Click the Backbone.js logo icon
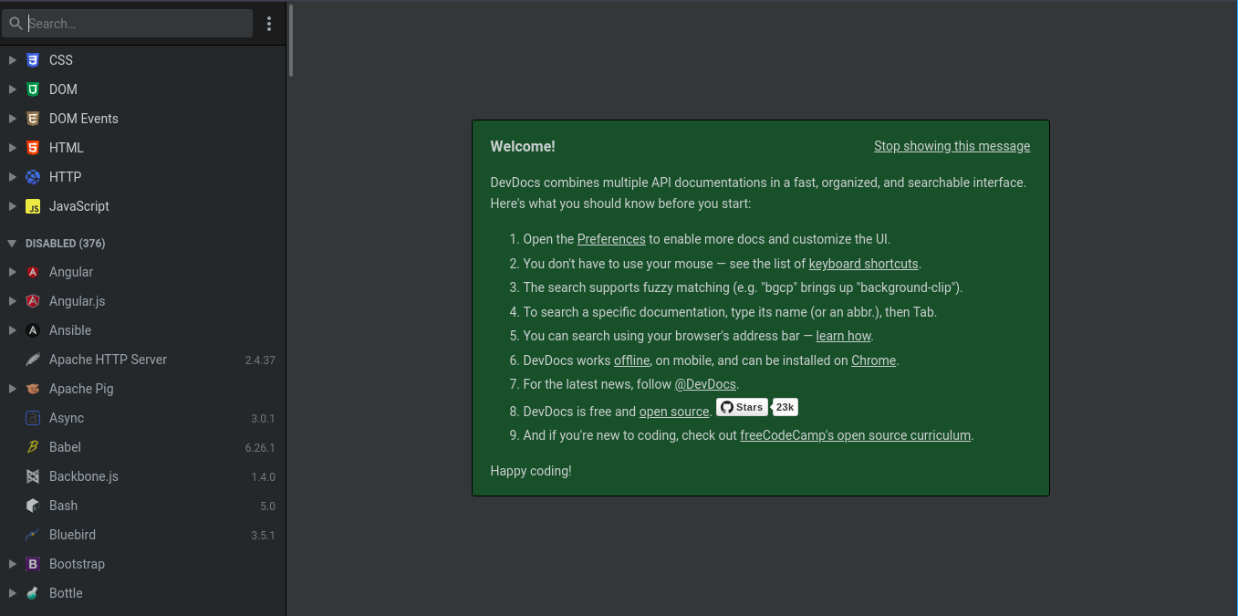 [x=33, y=476]
